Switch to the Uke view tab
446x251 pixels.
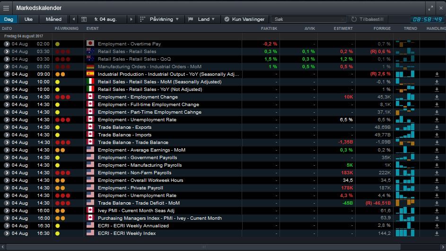tap(28, 19)
